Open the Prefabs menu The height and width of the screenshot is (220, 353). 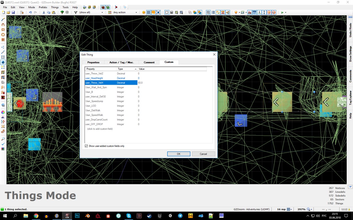[x=43, y=7]
